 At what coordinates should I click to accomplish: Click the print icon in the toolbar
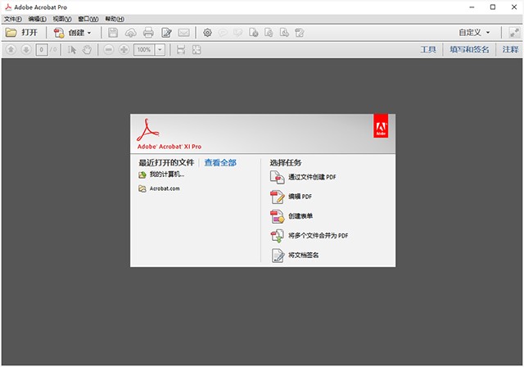148,33
